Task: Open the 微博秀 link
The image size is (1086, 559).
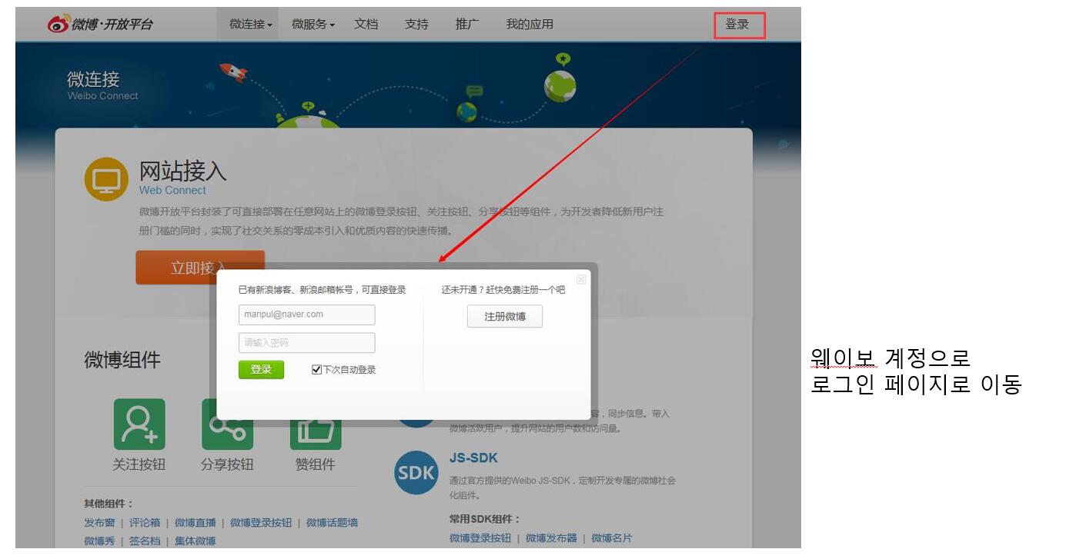Action: pyautogui.click(x=99, y=541)
